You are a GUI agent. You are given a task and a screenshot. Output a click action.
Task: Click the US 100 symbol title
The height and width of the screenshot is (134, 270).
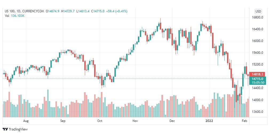[9, 11]
